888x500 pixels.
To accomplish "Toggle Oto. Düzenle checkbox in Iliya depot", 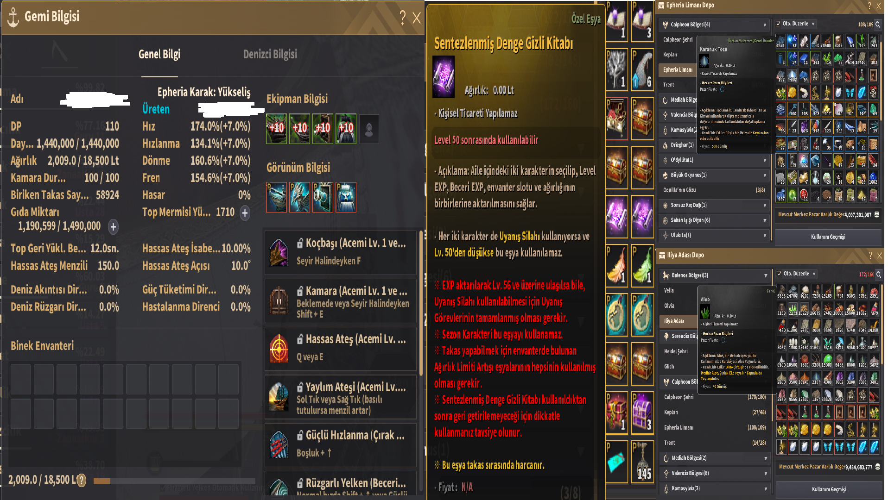I will pos(779,274).
